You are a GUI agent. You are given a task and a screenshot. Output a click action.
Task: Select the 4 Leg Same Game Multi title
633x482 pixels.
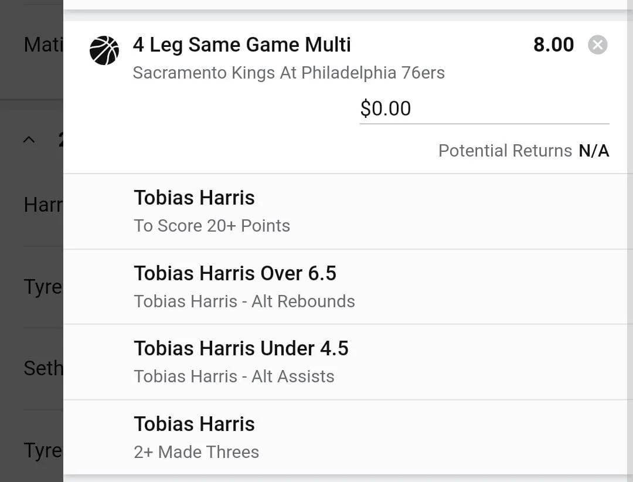click(241, 45)
